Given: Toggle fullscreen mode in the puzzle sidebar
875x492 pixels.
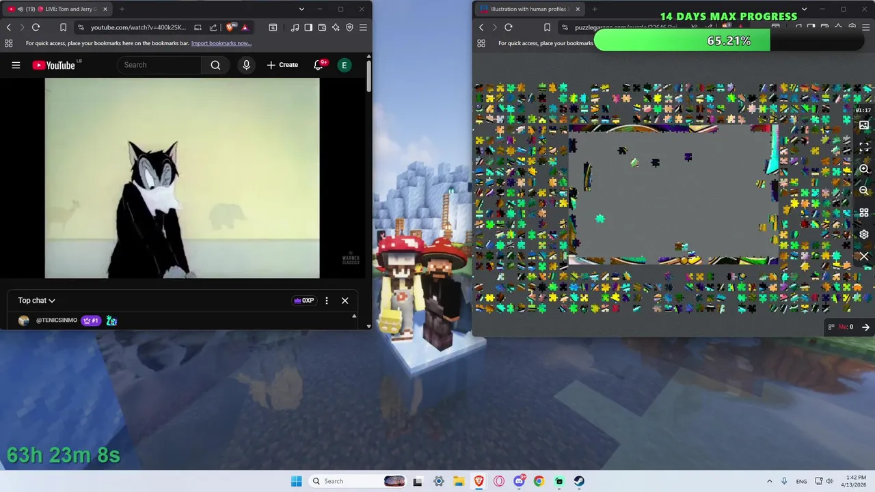Looking at the screenshot, I should [864, 147].
